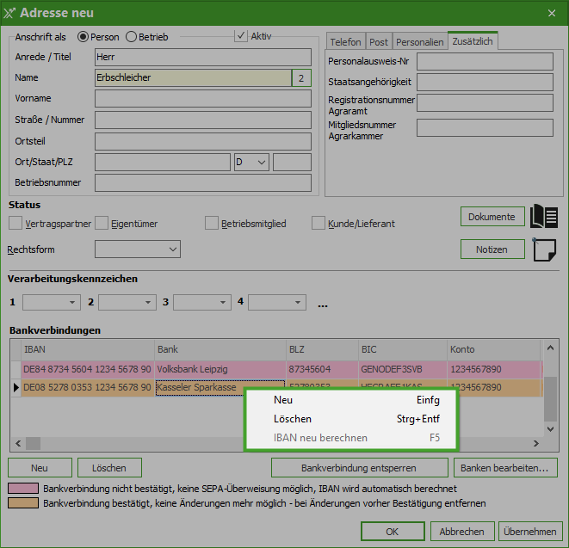Click the row indicator arrow in bank table
The width and height of the screenshot is (569, 548).
[x=15, y=388]
